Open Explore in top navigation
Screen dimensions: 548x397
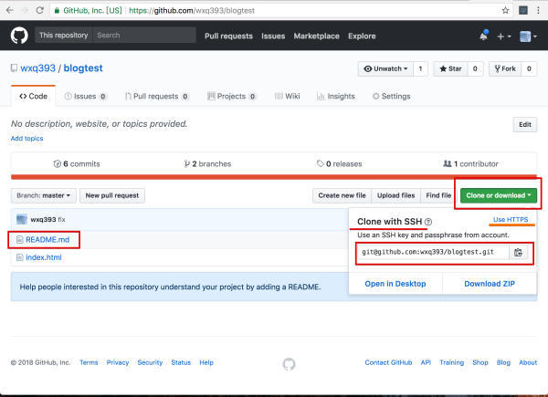click(x=362, y=36)
